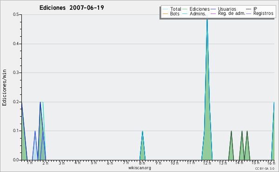Image resolution: width=279 pixels, height=172 pixels.
Task: Click the 0.5 y-axis value
Action: coord(16,14)
